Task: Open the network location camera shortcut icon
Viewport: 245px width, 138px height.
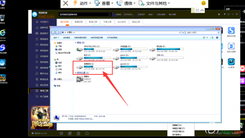Action: click(x=80, y=79)
